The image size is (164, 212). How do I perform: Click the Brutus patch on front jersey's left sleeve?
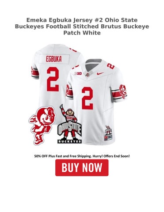click(x=68, y=90)
